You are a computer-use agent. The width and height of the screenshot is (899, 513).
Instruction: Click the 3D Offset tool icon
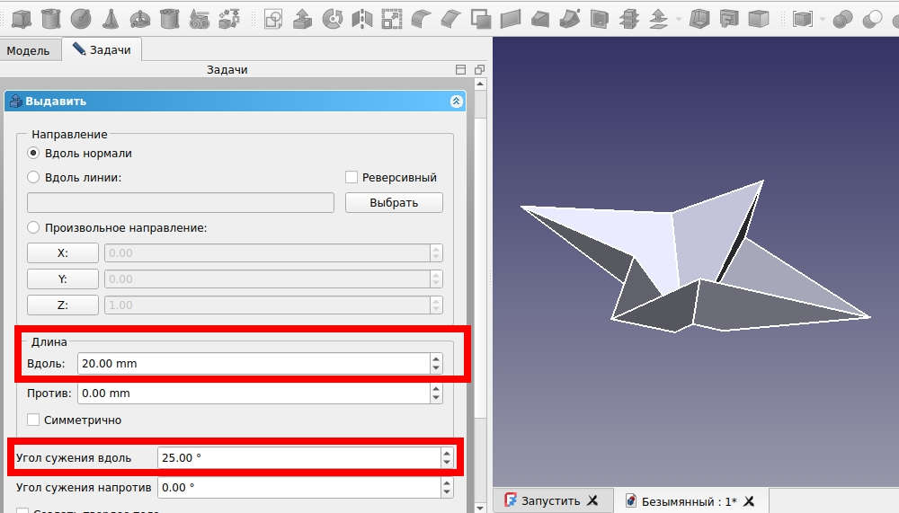pos(658,19)
